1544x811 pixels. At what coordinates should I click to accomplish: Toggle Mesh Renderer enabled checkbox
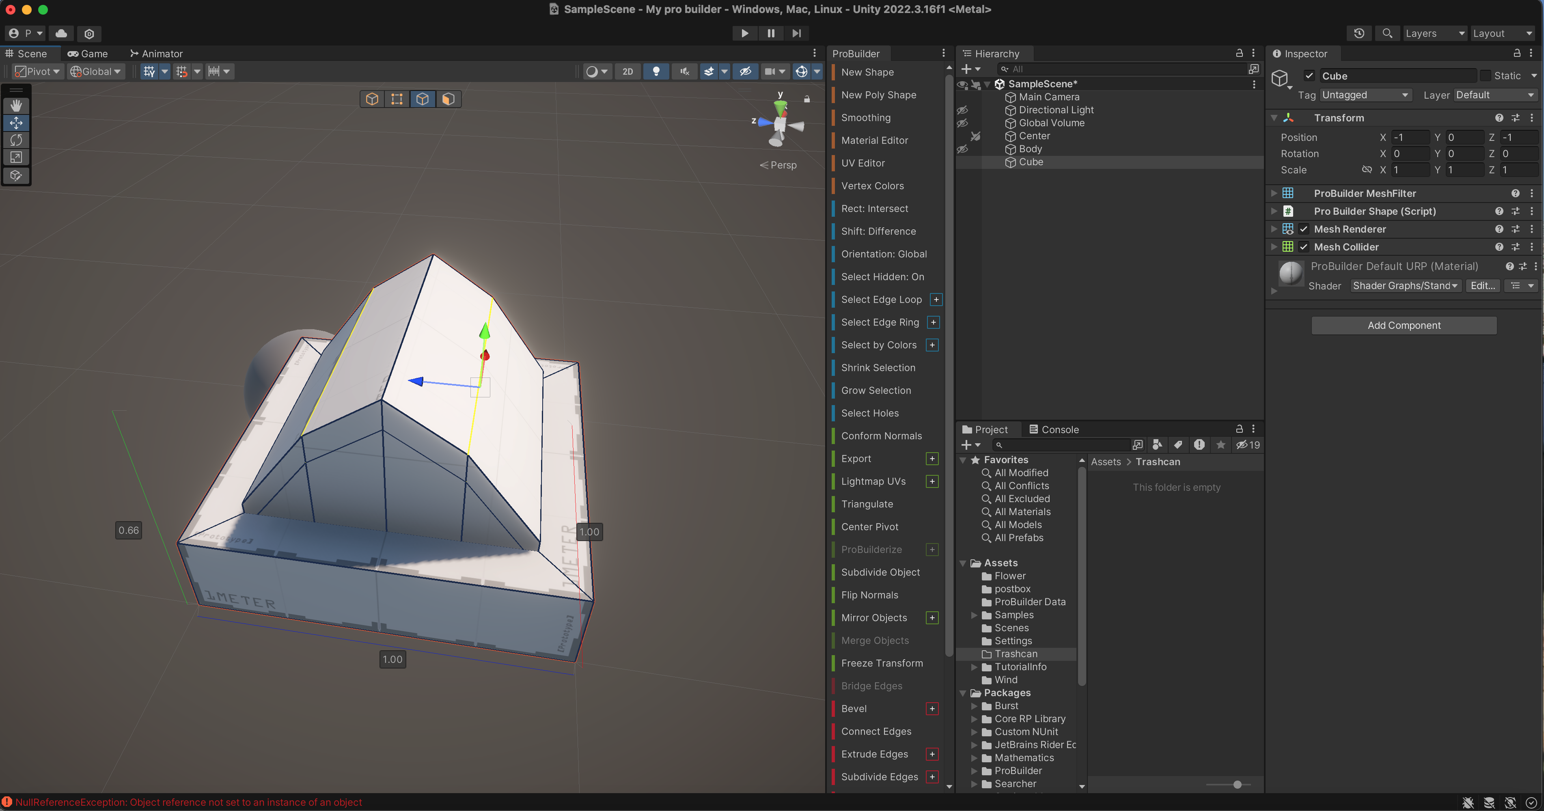click(1304, 229)
